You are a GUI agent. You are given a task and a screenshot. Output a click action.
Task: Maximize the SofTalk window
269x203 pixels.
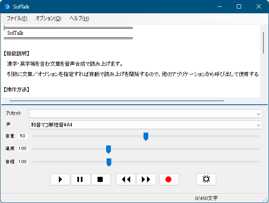pos(239,7)
